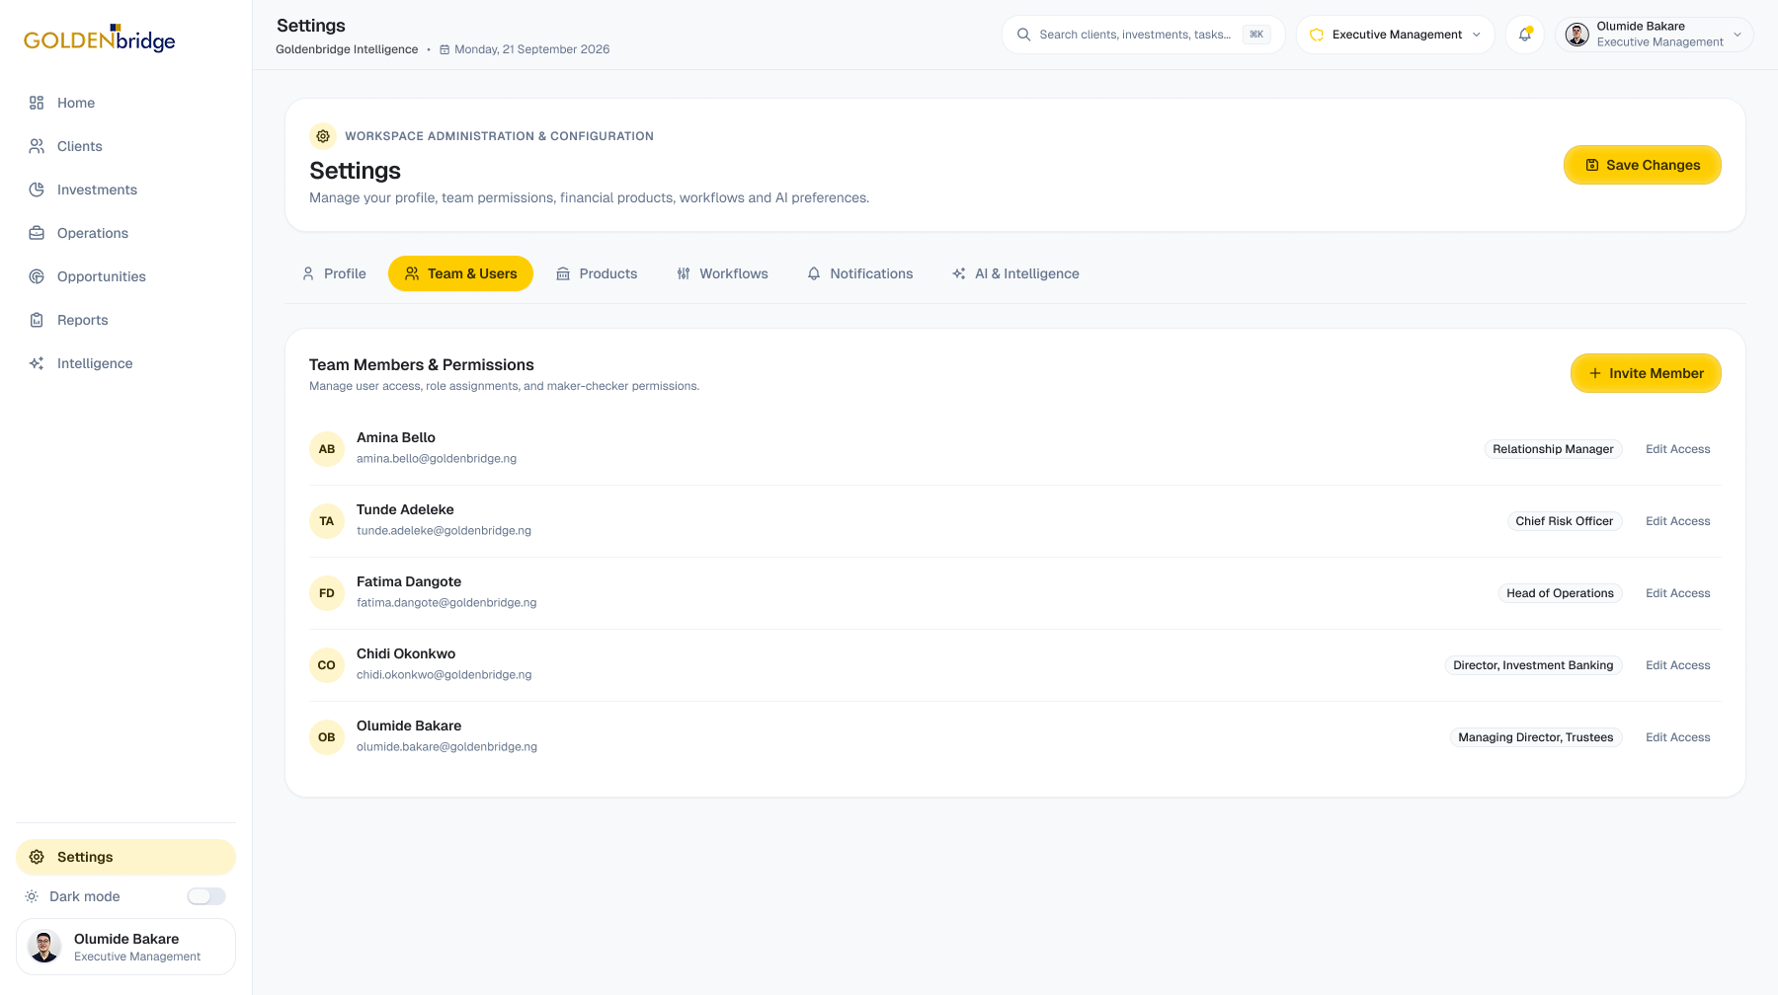The image size is (1778, 995).
Task: Click the Operations briefcase icon
Action: coord(37,233)
